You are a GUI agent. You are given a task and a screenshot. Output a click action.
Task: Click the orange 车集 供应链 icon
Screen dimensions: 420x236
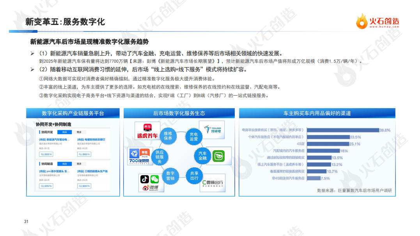(x=145, y=153)
